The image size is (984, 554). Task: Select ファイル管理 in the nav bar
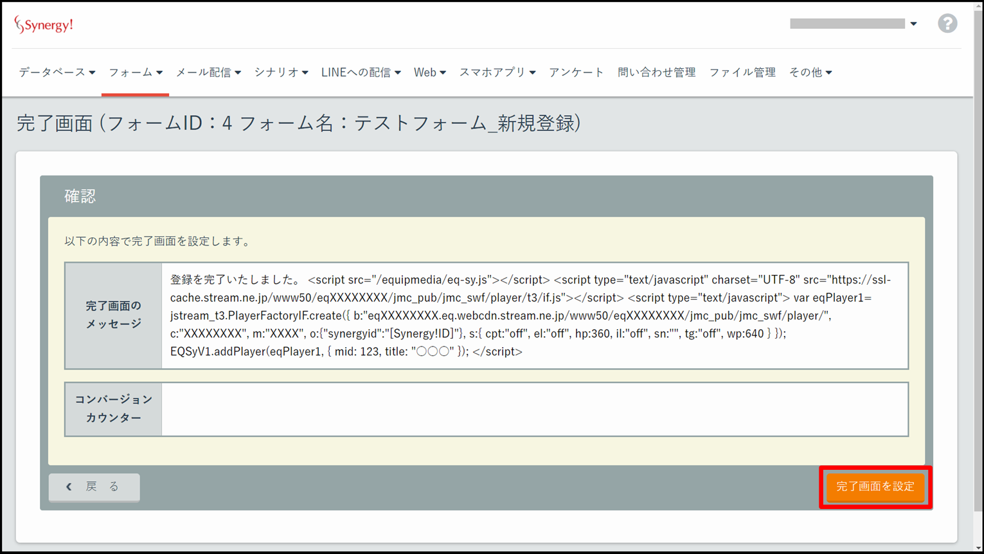coord(742,73)
